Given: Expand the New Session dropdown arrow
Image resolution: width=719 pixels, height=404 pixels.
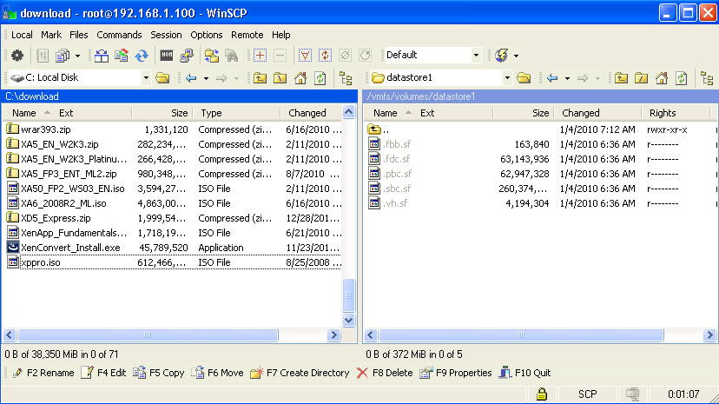Looking at the screenshot, I should [x=517, y=56].
